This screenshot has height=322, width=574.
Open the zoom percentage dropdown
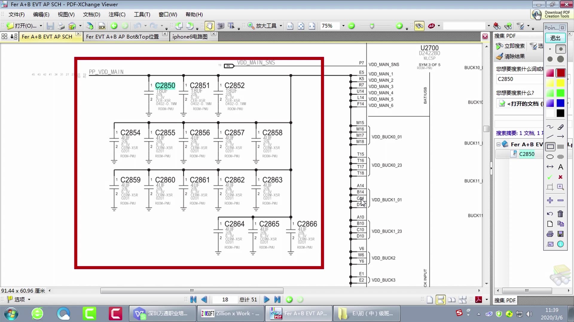coord(343,26)
